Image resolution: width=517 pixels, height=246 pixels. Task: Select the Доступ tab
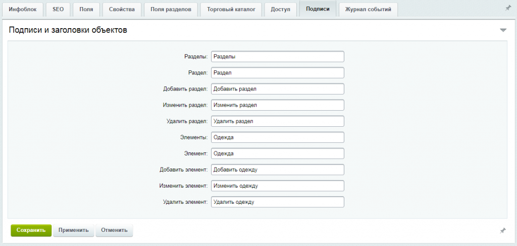(281, 9)
